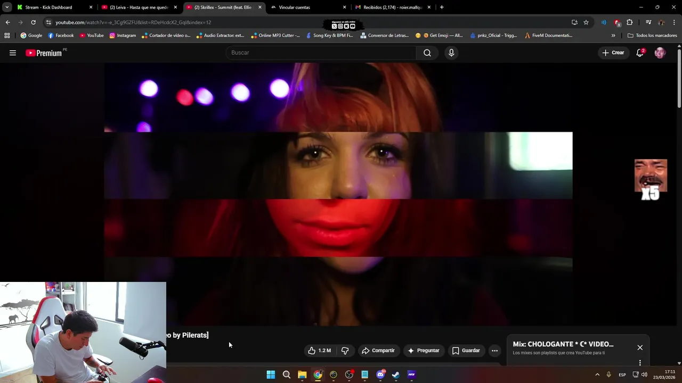
Task: Open Todos los marcadores folder
Action: (x=652, y=36)
